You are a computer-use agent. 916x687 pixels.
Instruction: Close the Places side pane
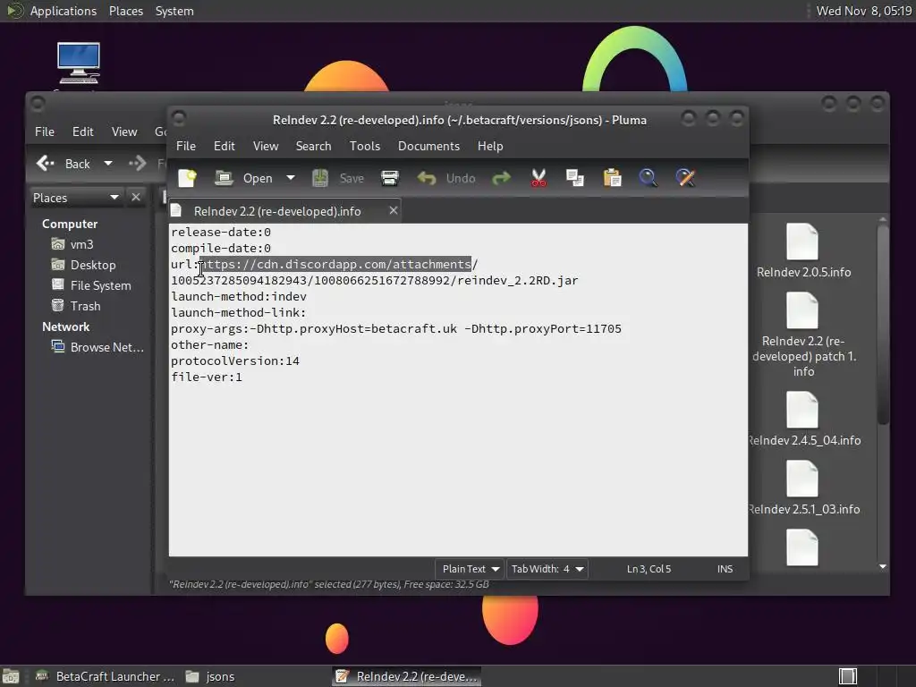136,197
